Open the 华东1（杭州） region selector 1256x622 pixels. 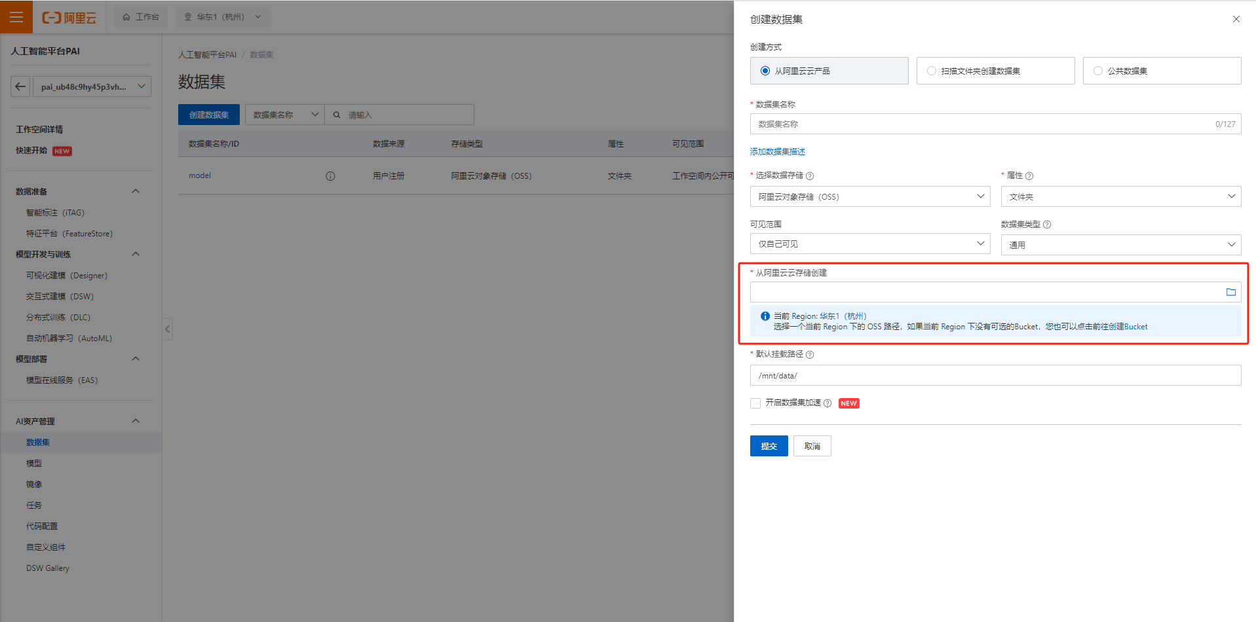pyautogui.click(x=223, y=17)
